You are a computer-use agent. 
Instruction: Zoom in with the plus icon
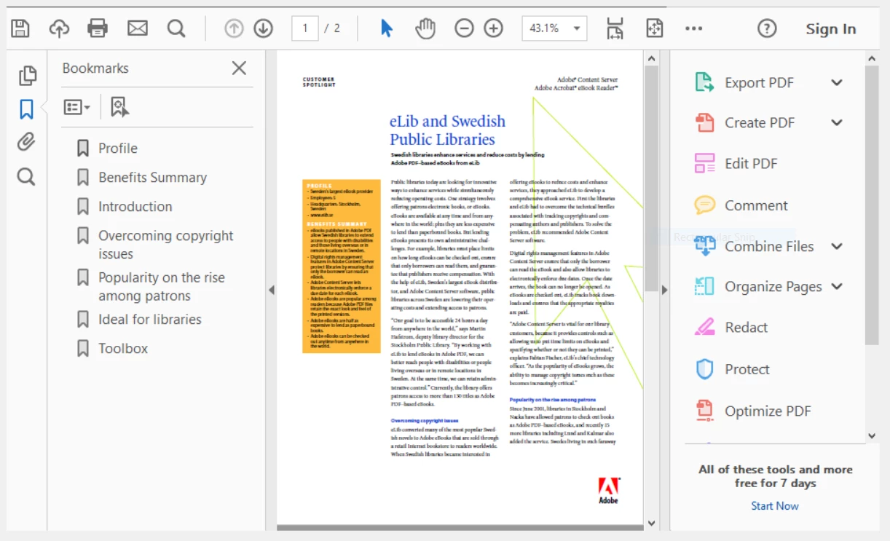pos(494,28)
